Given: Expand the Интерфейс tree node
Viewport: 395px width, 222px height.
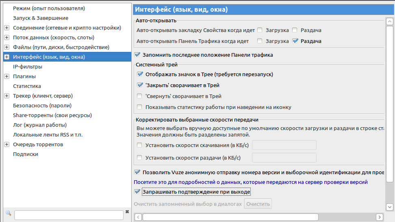Looking at the screenshot, I should coord(7,57).
